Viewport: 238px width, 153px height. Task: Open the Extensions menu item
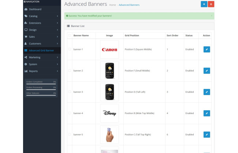[x=42, y=23]
